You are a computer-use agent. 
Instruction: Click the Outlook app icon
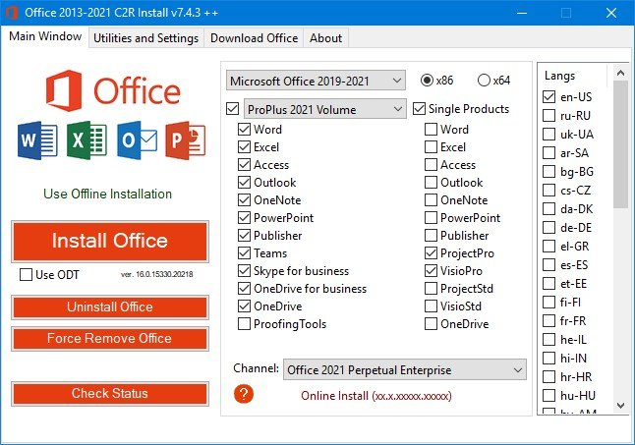tap(137, 139)
